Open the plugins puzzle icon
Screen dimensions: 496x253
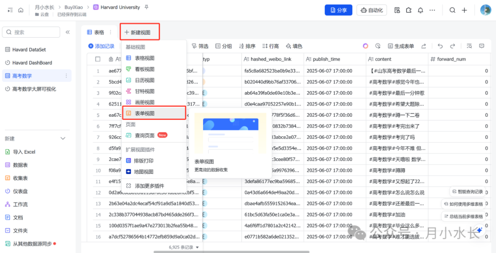(409, 10)
